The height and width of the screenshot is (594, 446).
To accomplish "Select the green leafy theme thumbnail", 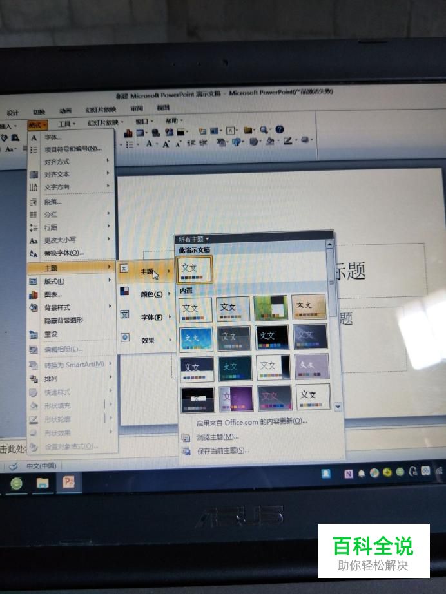I will [x=271, y=307].
